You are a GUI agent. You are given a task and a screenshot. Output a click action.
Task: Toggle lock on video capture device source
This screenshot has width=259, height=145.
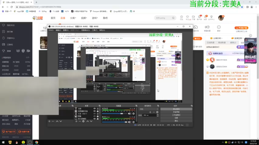coord(98,111)
